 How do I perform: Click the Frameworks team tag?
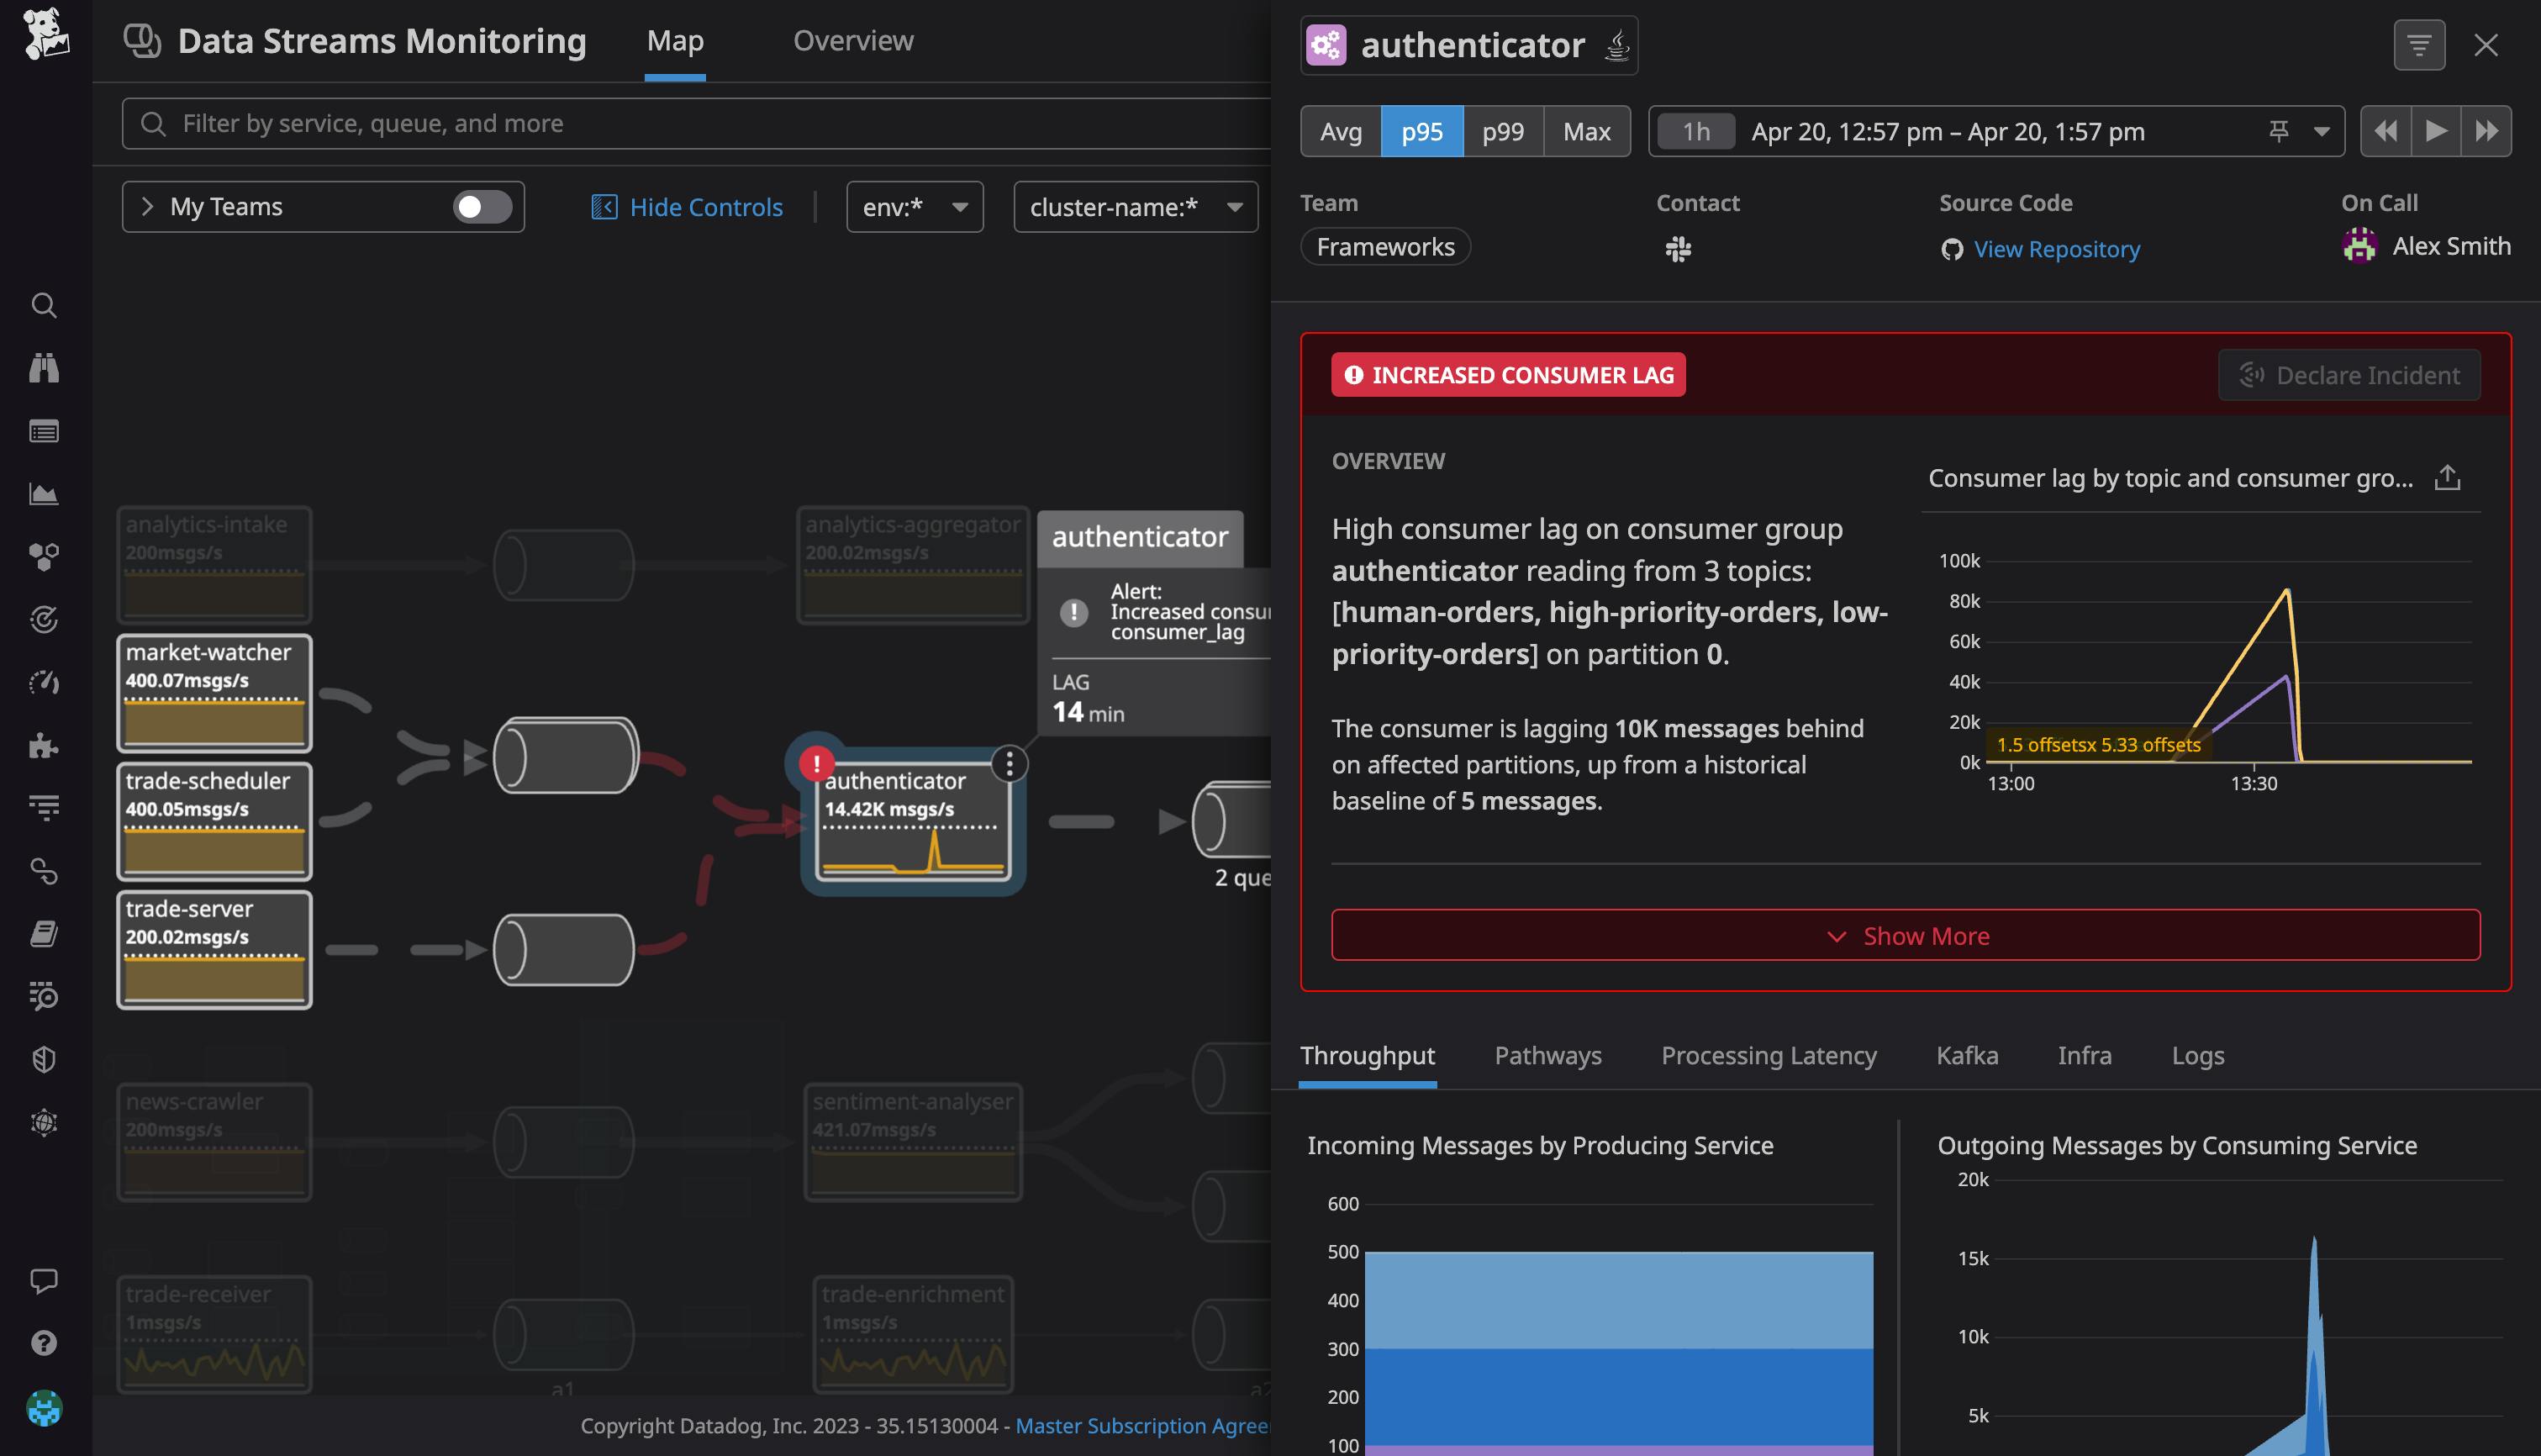point(1384,247)
